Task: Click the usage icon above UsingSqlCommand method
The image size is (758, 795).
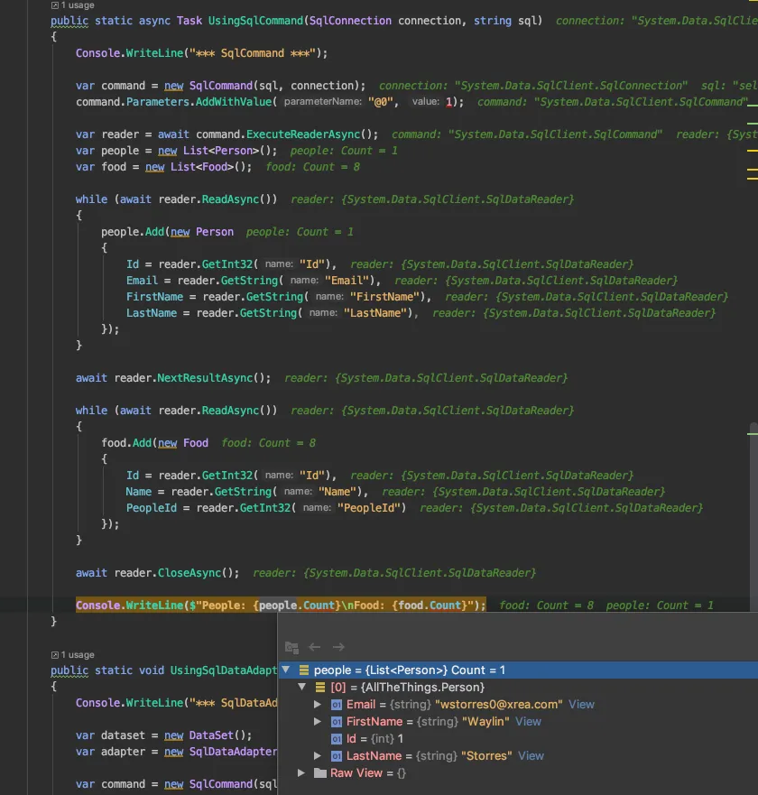Action: click(55, 5)
